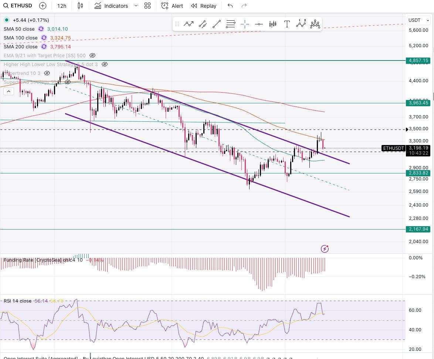Hide the EMA 9/21 with Target Price indicator
The height and width of the screenshot is (359, 434).
coord(92,55)
